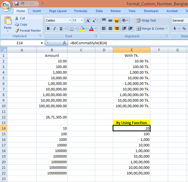Viewport: 188px width, 182px height.
Task: Toggle Wrap Text for the cell
Action: pyautogui.click(x=146, y=20)
